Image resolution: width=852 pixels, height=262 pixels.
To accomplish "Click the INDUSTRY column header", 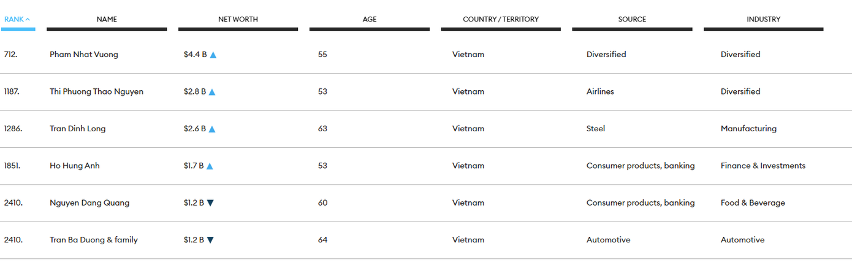I will point(763,20).
